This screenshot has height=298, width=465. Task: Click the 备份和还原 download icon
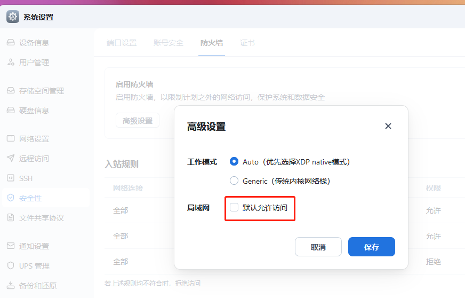pos(11,286)
